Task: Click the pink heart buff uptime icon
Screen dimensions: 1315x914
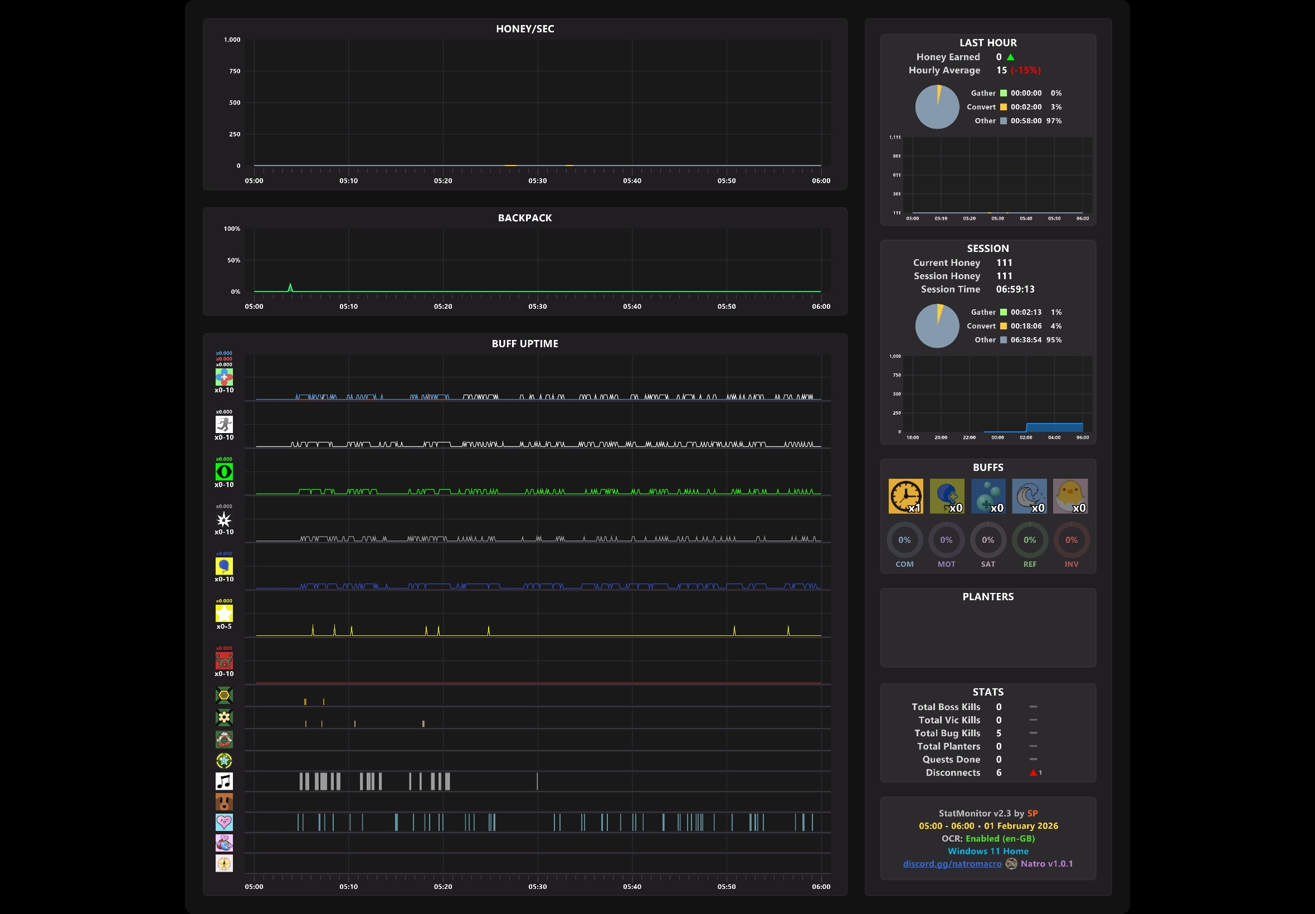Action: (224, 823)
